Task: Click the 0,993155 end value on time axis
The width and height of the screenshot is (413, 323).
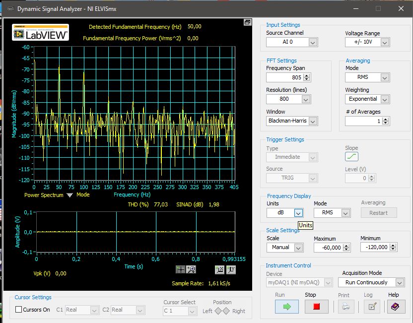Action: pyautogui.click(x=234, y=259)
